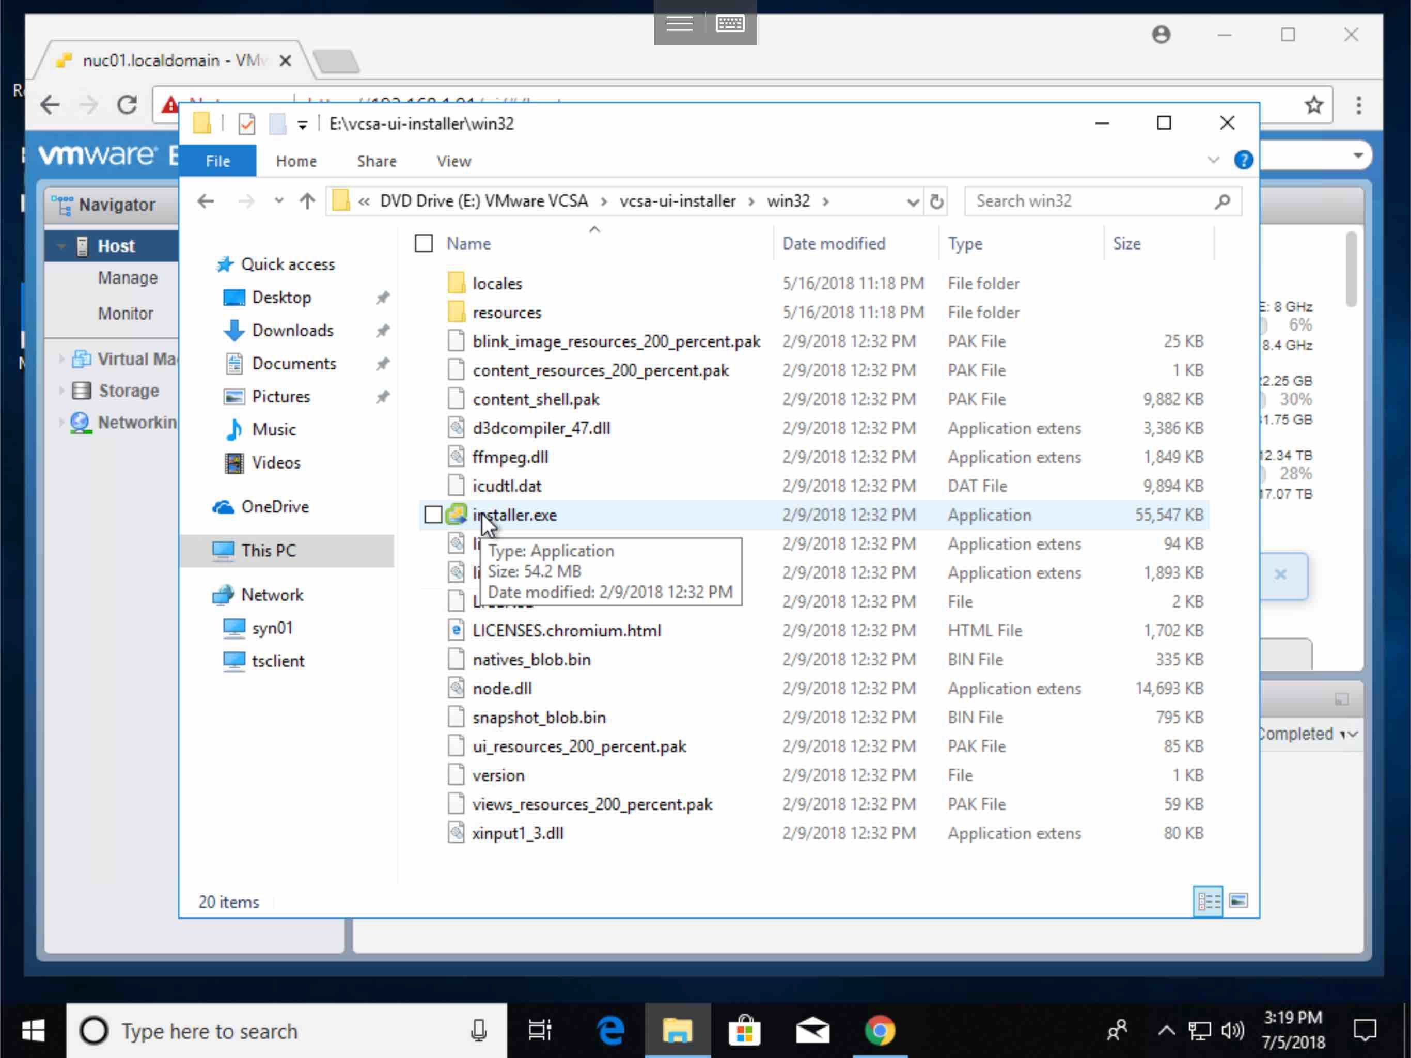
Task: Click vcsa-ui-installer in the breadcrumb path
Action: (678, 201)
